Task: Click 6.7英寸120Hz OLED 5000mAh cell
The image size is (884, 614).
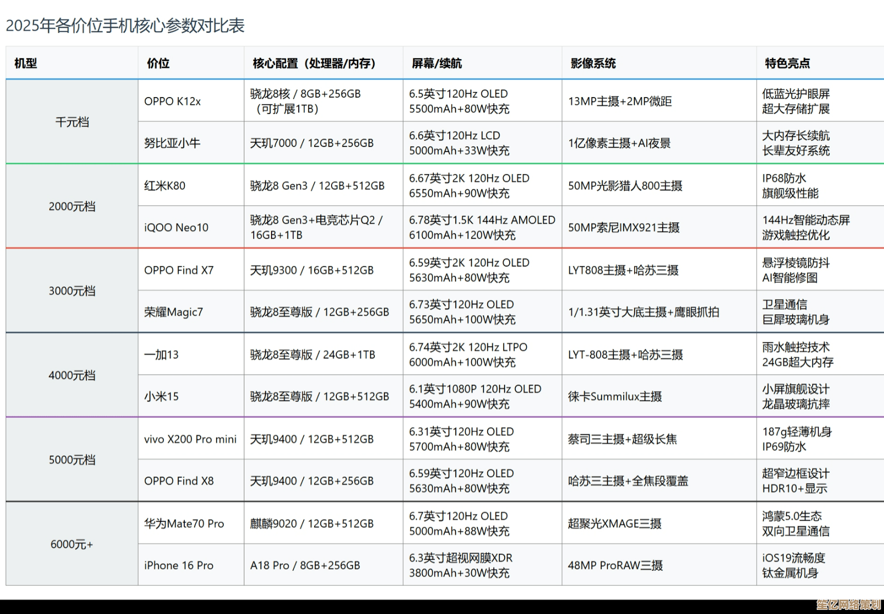Action: 483,523
